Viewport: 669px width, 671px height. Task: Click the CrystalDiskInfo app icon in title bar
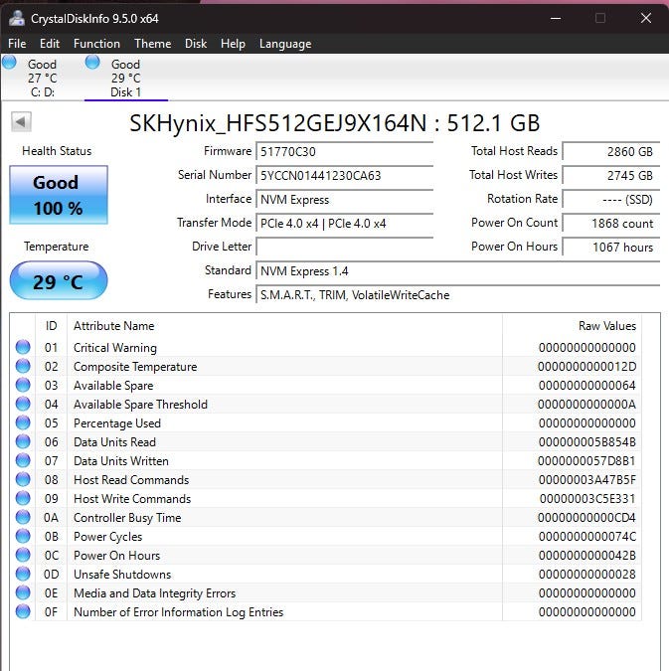17,19
